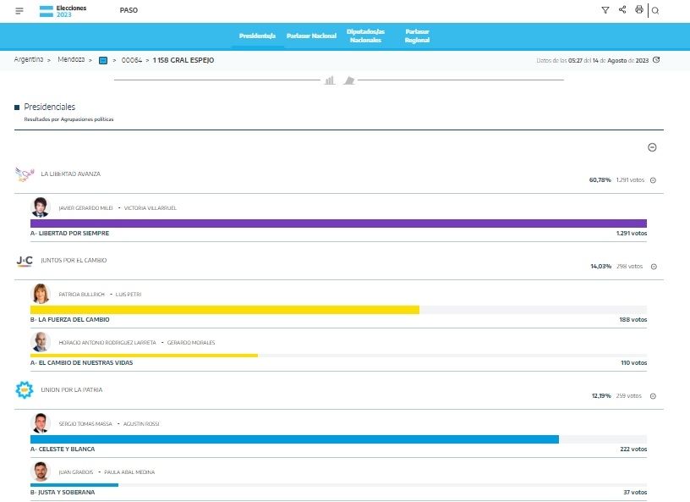Collapse Juntos por el Cambio results

click(x=653, y=267)
